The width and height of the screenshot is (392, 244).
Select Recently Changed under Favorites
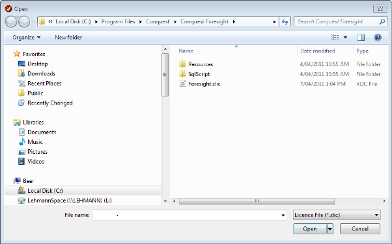49,103
